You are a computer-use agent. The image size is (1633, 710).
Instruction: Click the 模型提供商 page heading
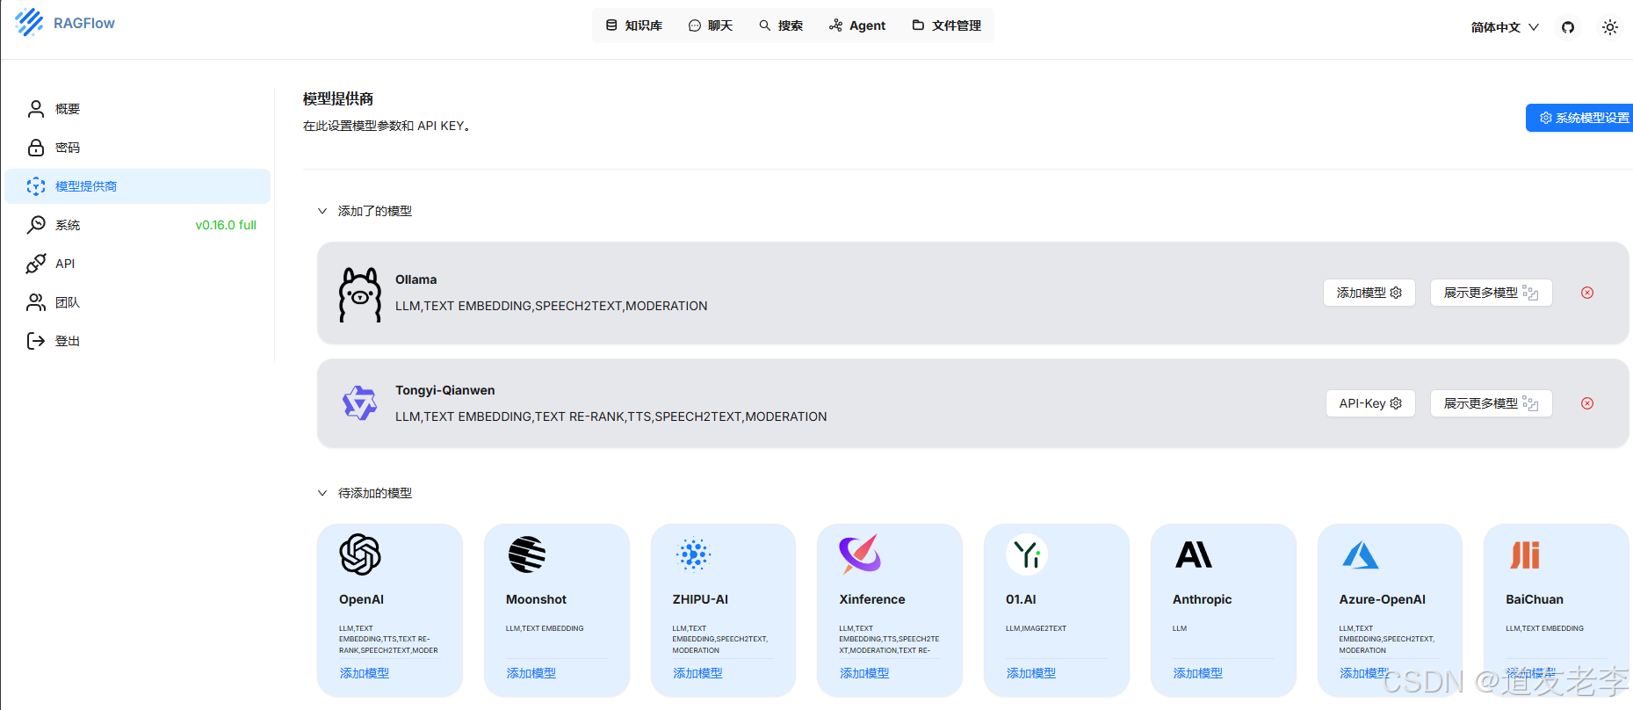[338, 98]
